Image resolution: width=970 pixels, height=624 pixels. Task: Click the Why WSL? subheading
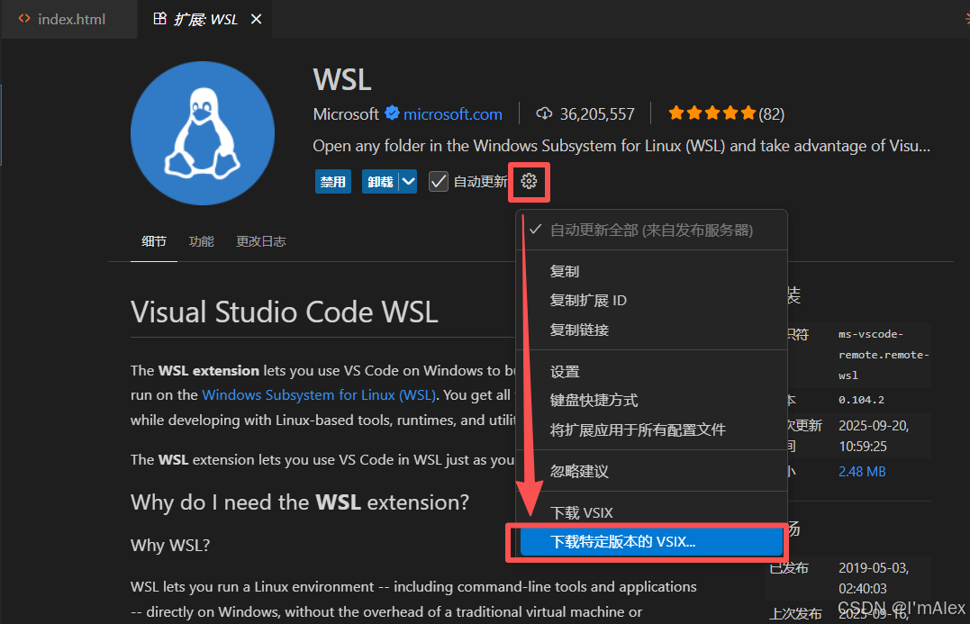tap(170, 545)
